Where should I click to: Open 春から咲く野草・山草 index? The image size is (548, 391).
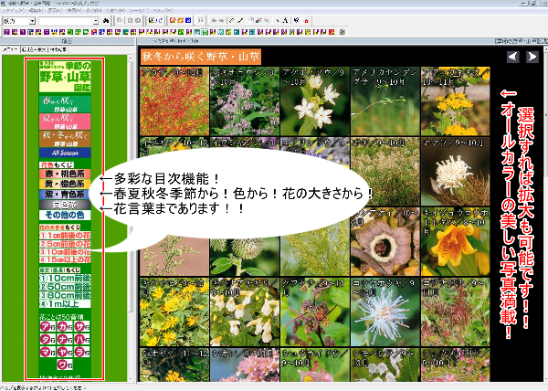click(65, 104)
